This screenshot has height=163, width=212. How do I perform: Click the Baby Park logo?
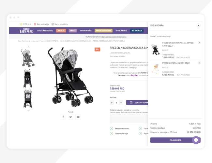(26, 31)
